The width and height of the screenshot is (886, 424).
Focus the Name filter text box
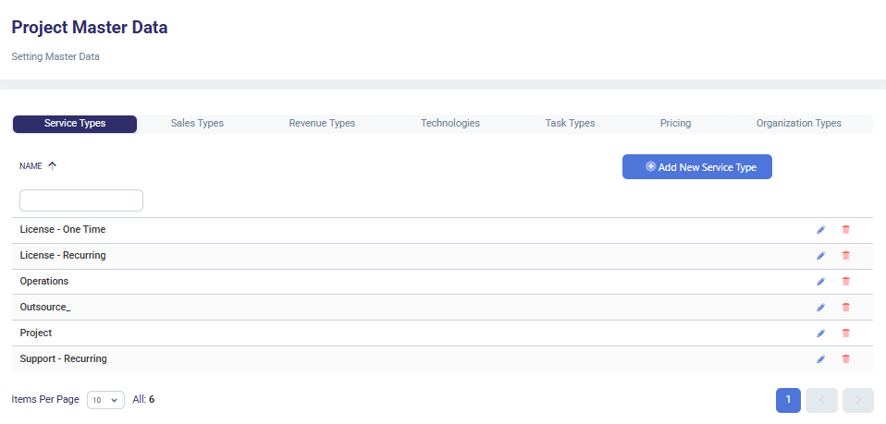(x=81, y=200)
